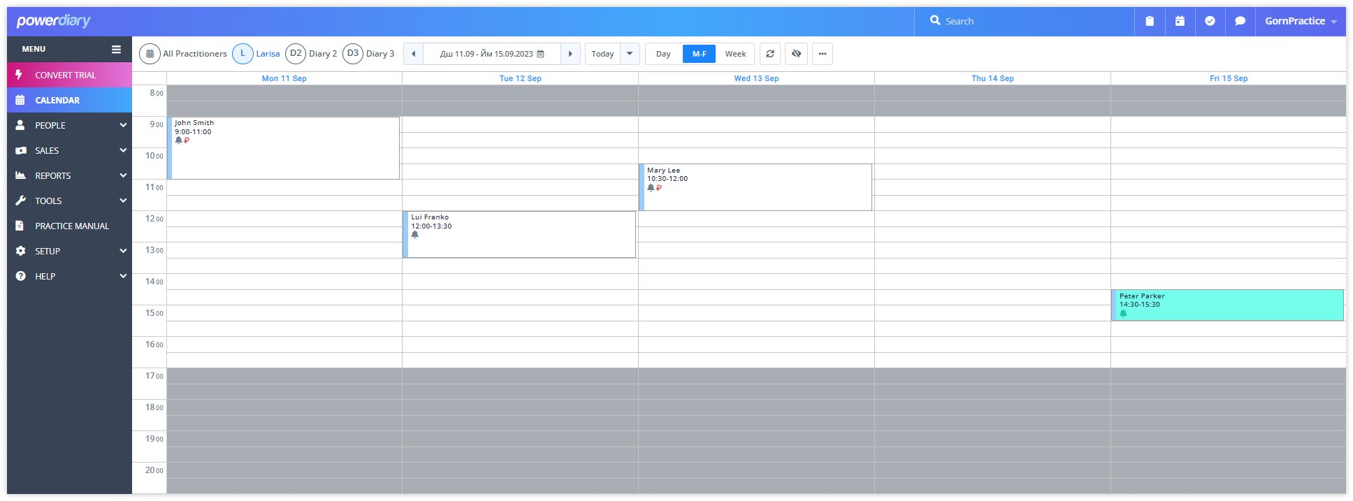The width and height of the screenshot is (1353, 501).
Task: Open the messages chat bubble icon
Action: pos(1240,21)
